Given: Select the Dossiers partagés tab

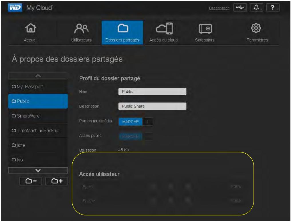Looking at the screenshot, I should tap(122, 33).
